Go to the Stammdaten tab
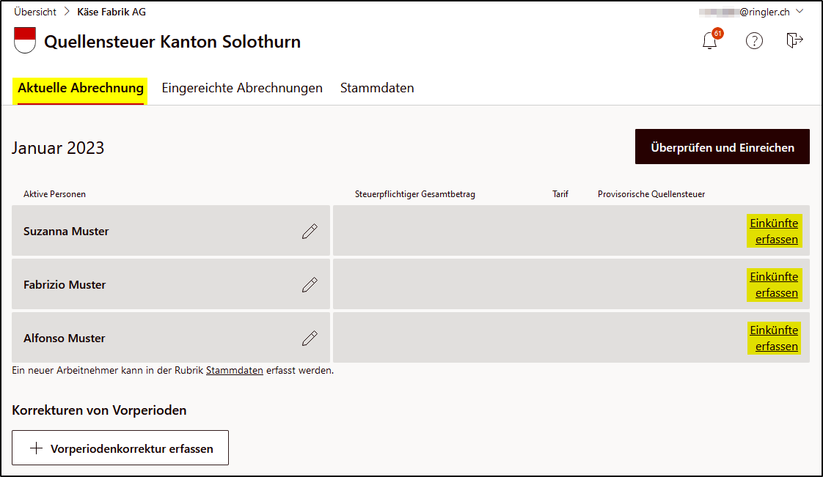The width and height of the screenshot is (823, 477). coord(377,88)
